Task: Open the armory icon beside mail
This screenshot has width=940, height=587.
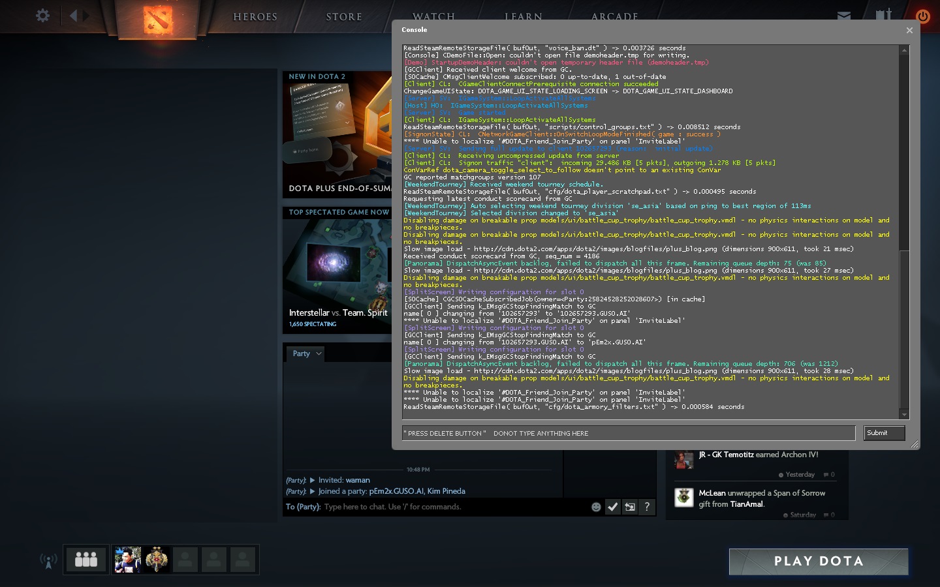Action: (883, 14)
